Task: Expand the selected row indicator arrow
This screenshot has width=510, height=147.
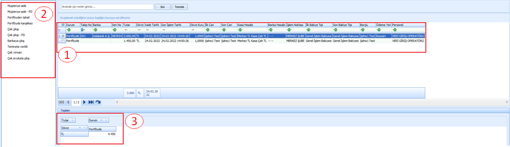Action: pyautogui.click(x=60, y=36)
